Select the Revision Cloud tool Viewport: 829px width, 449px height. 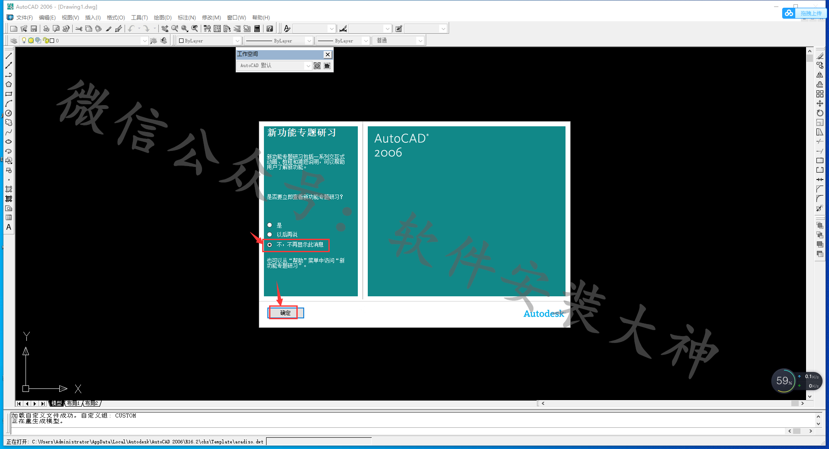point(9,122)
